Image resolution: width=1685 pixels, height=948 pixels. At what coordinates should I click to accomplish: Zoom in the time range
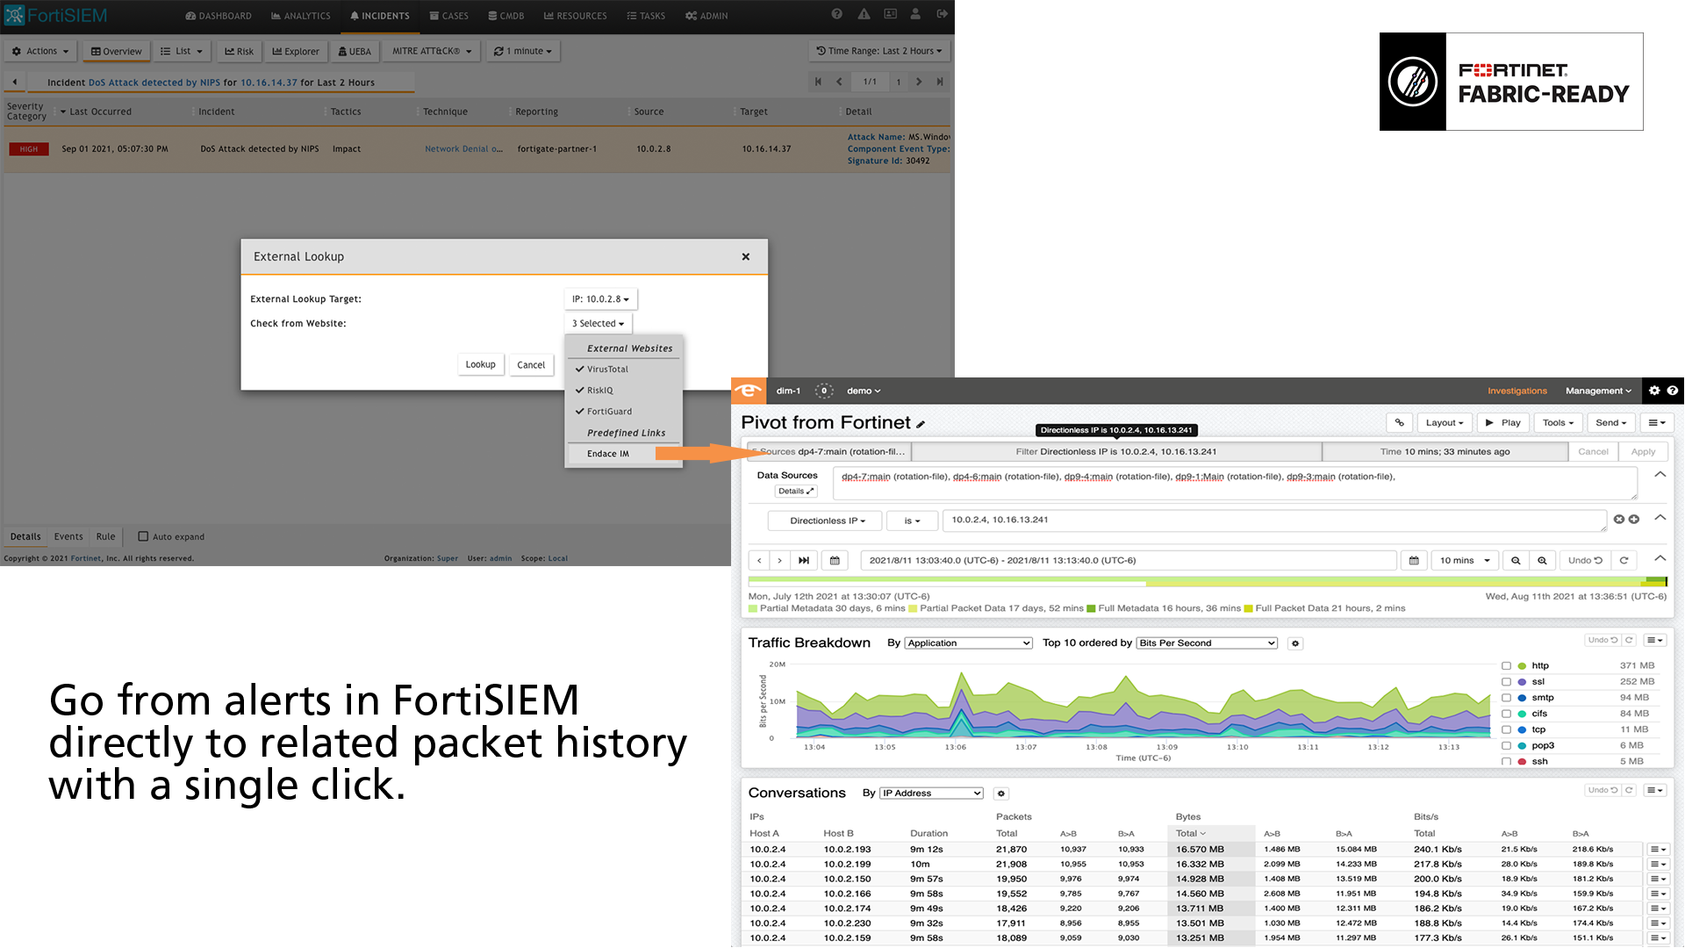(1542, 560)
